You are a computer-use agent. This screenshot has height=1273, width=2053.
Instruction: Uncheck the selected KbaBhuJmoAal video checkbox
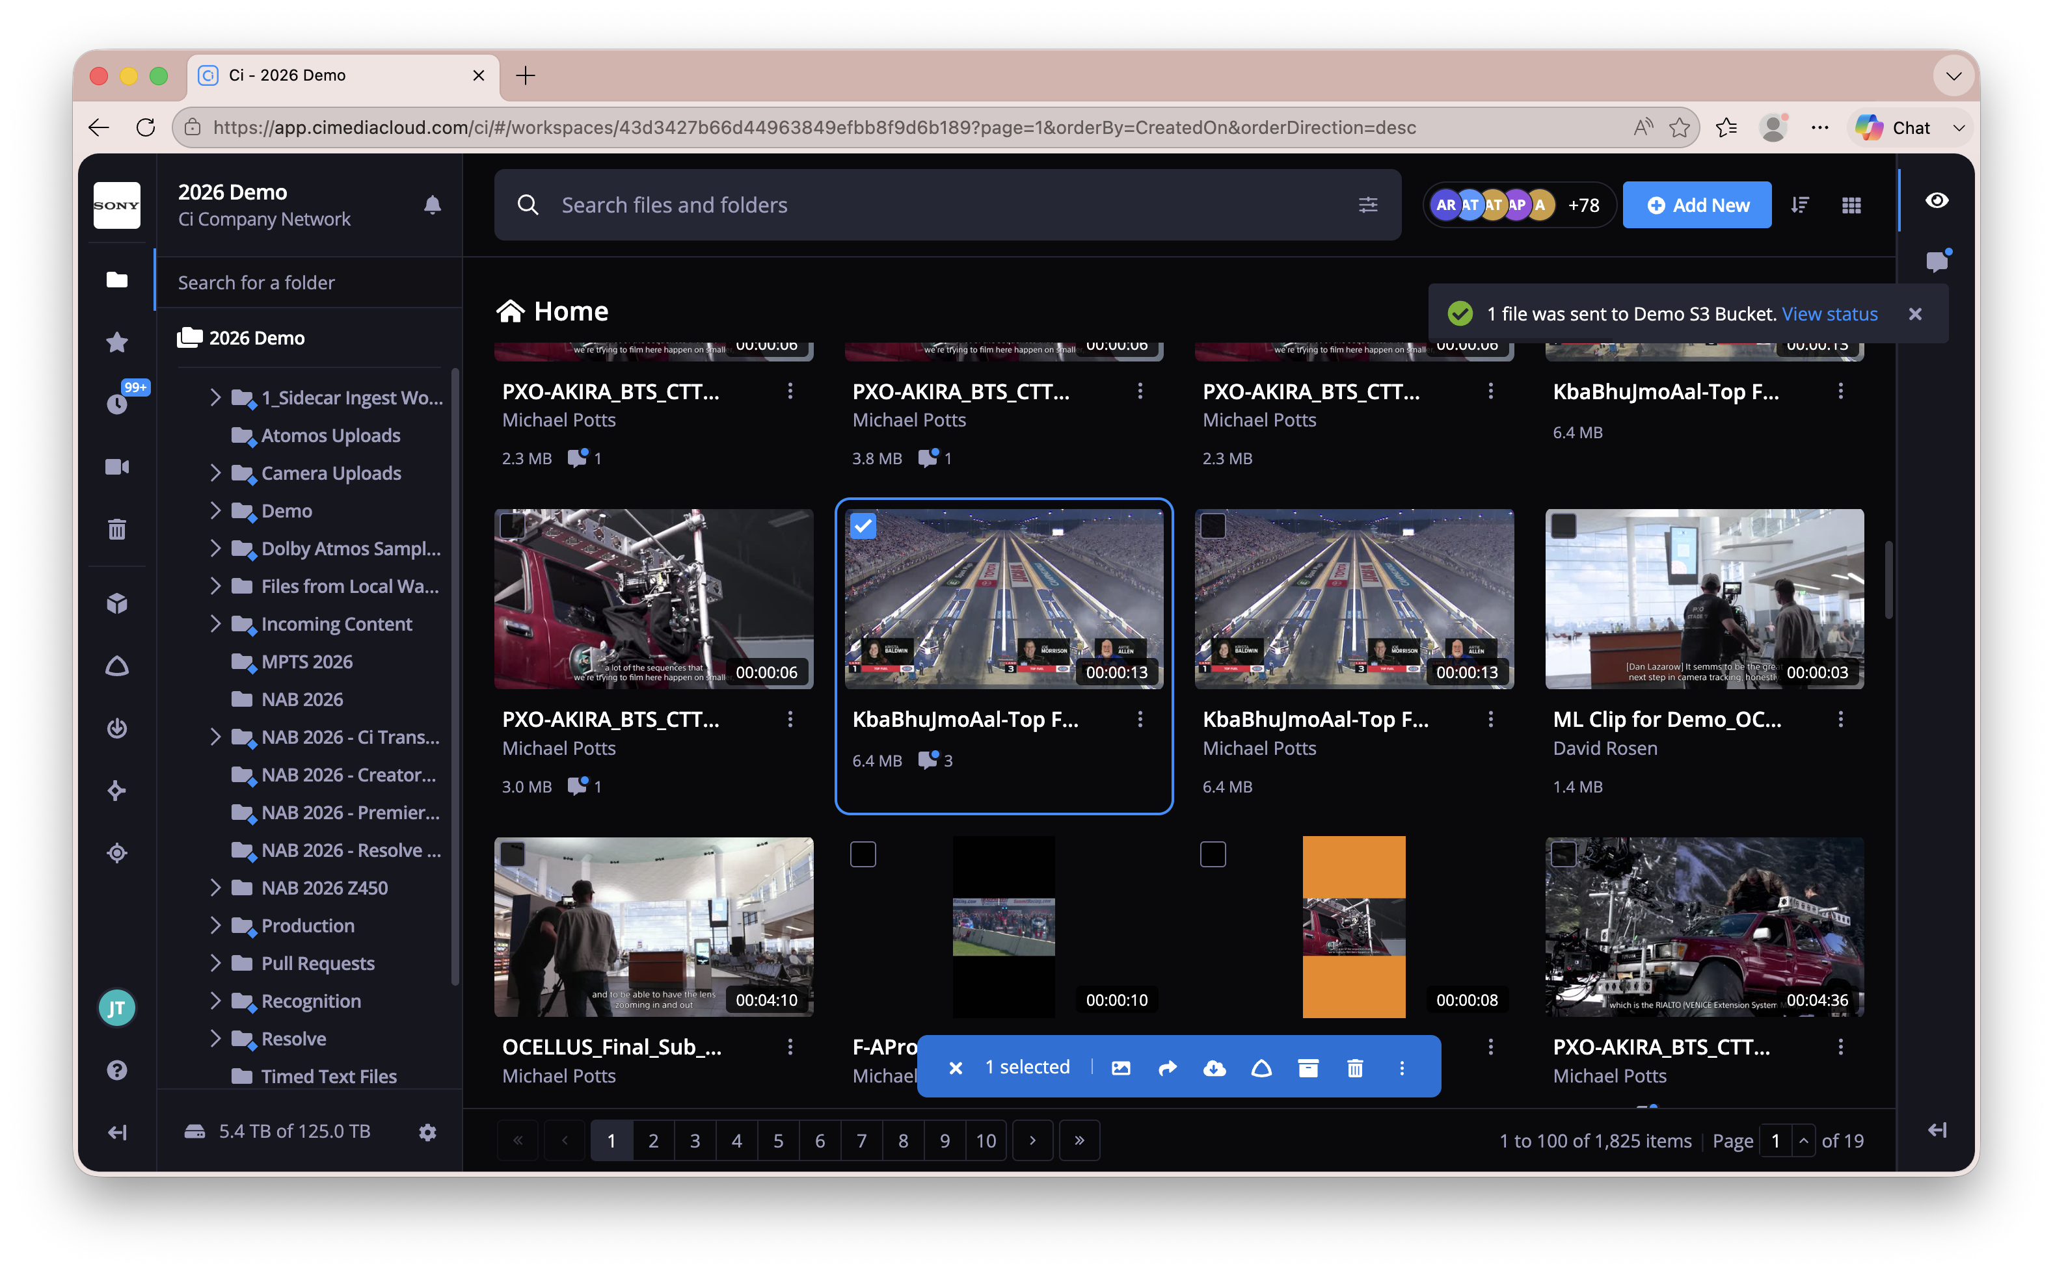click(863, 526)
